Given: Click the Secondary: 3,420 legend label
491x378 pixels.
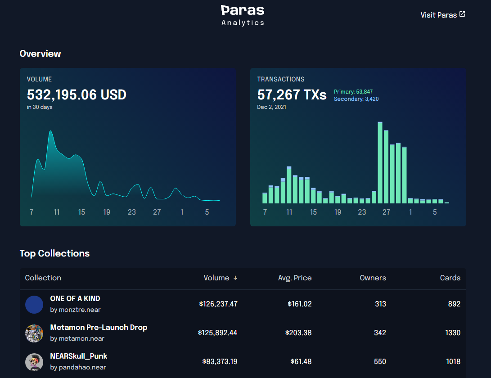Looking at the screenshot, I should (356, 99).
